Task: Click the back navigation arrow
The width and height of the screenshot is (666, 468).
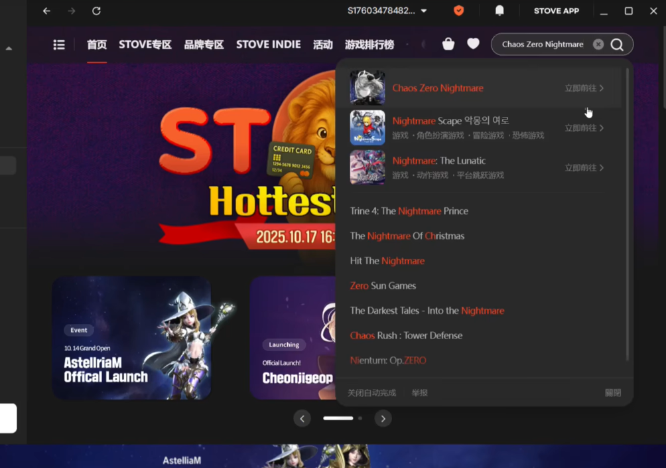Action: coord(46,11)
